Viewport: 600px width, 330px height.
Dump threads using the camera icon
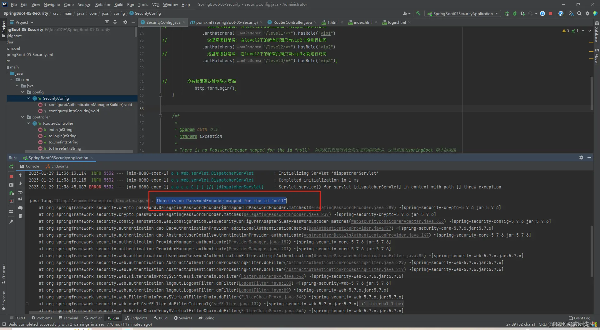11,185
